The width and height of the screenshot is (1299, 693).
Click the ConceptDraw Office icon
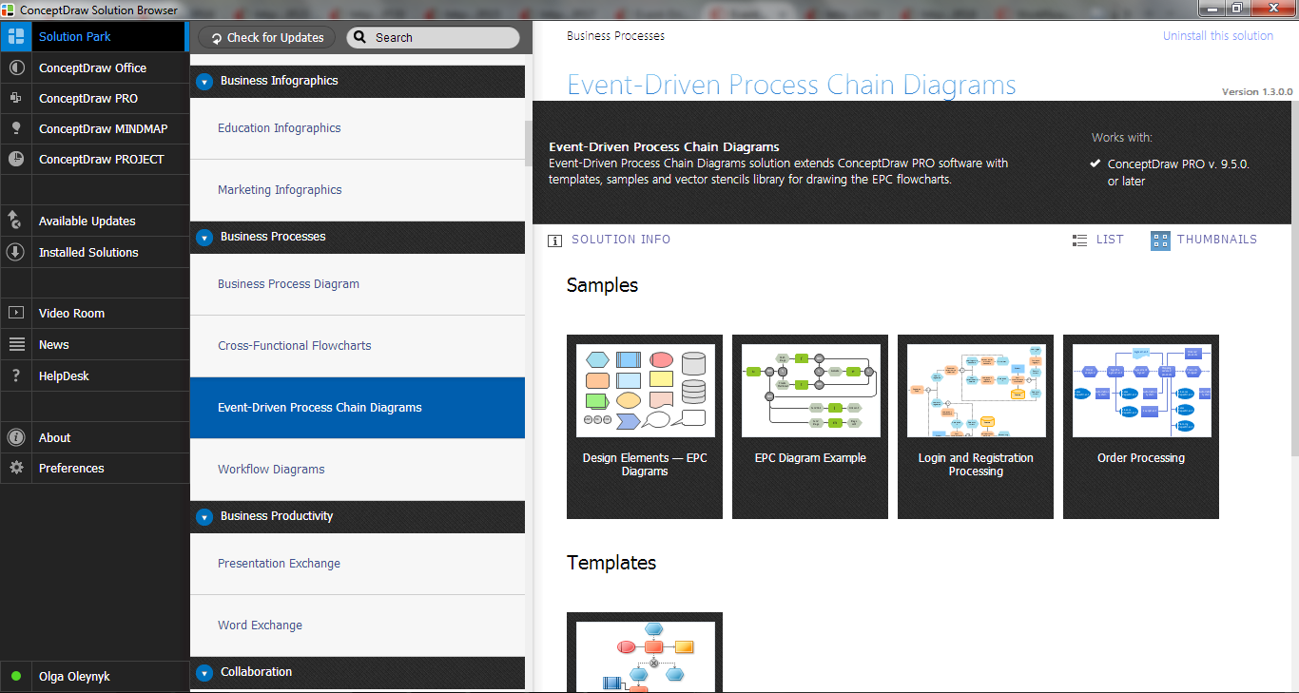(x=15, y=68)
